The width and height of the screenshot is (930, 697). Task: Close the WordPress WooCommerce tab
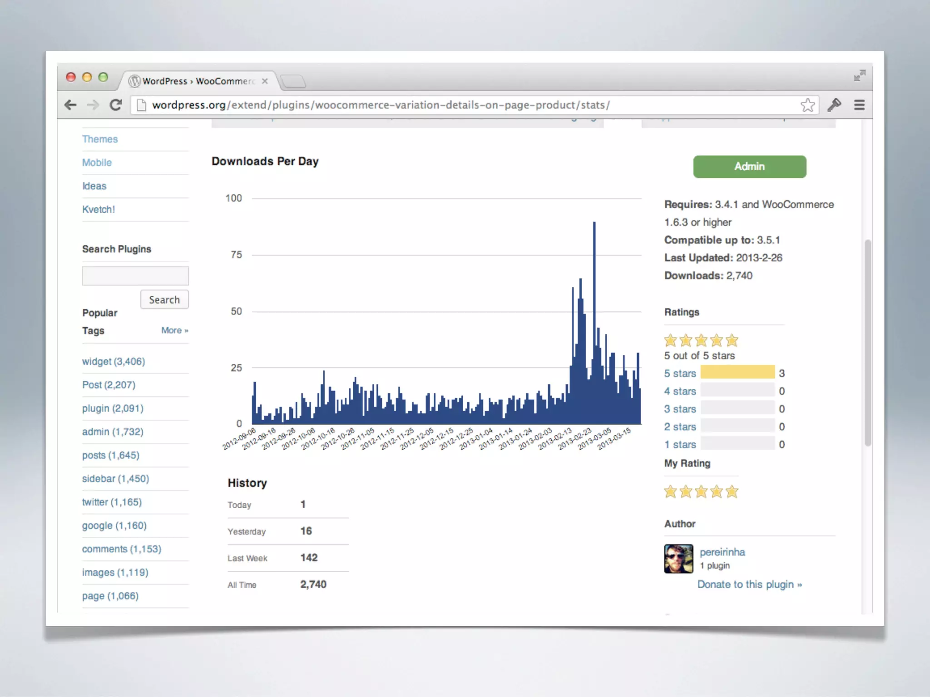(x=265, y=81)
